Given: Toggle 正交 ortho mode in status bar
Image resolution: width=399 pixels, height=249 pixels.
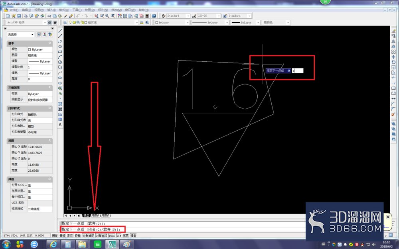Looking at the screenshot, I should [70, 235].
